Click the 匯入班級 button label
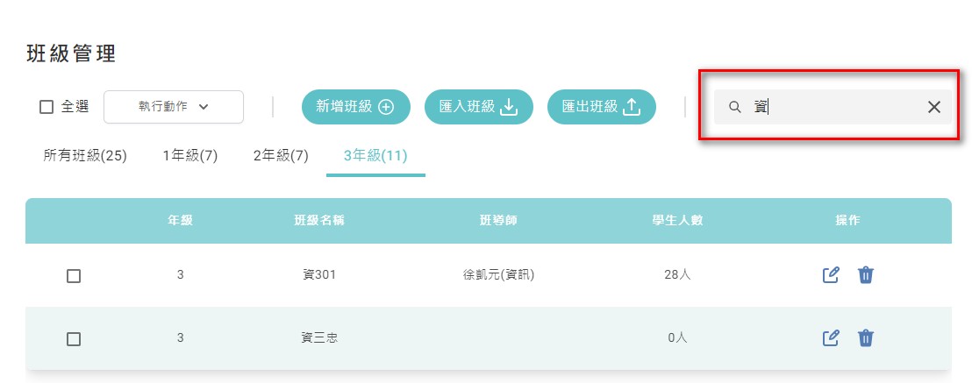This screenshot has height=383, width=972. pyautogui.click(x=468, y=107)
